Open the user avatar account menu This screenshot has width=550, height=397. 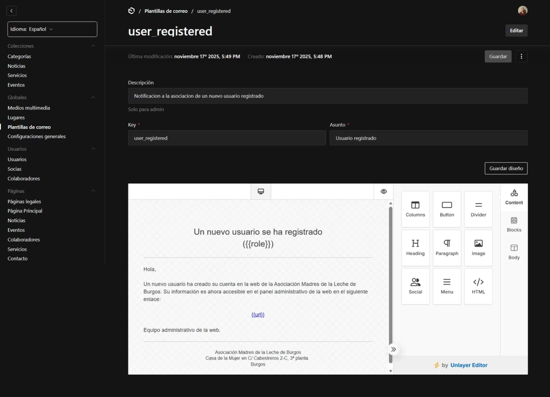tap(522, 11)
